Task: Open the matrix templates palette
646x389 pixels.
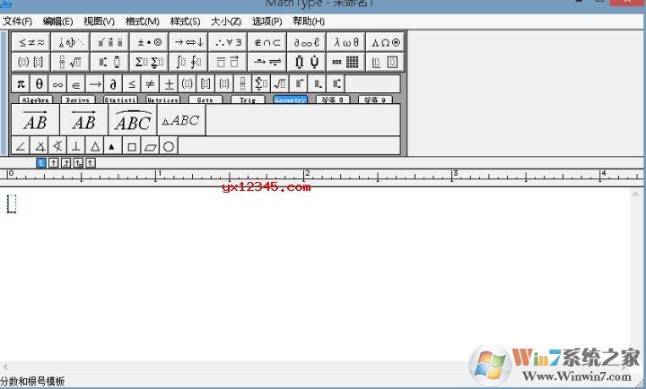Action: point(345,62)
